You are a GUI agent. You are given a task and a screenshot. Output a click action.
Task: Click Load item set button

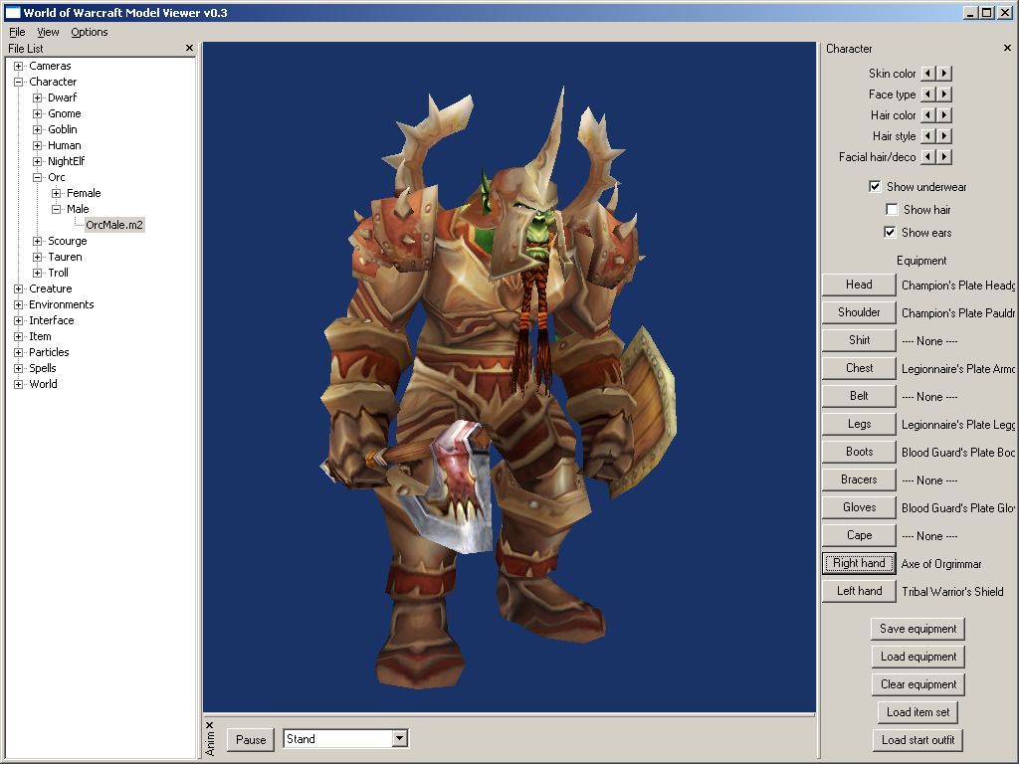point(918,712)
